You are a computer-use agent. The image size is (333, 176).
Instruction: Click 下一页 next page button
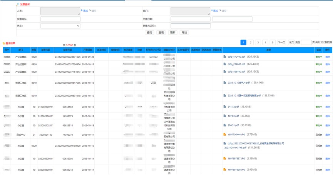point(281,42)
